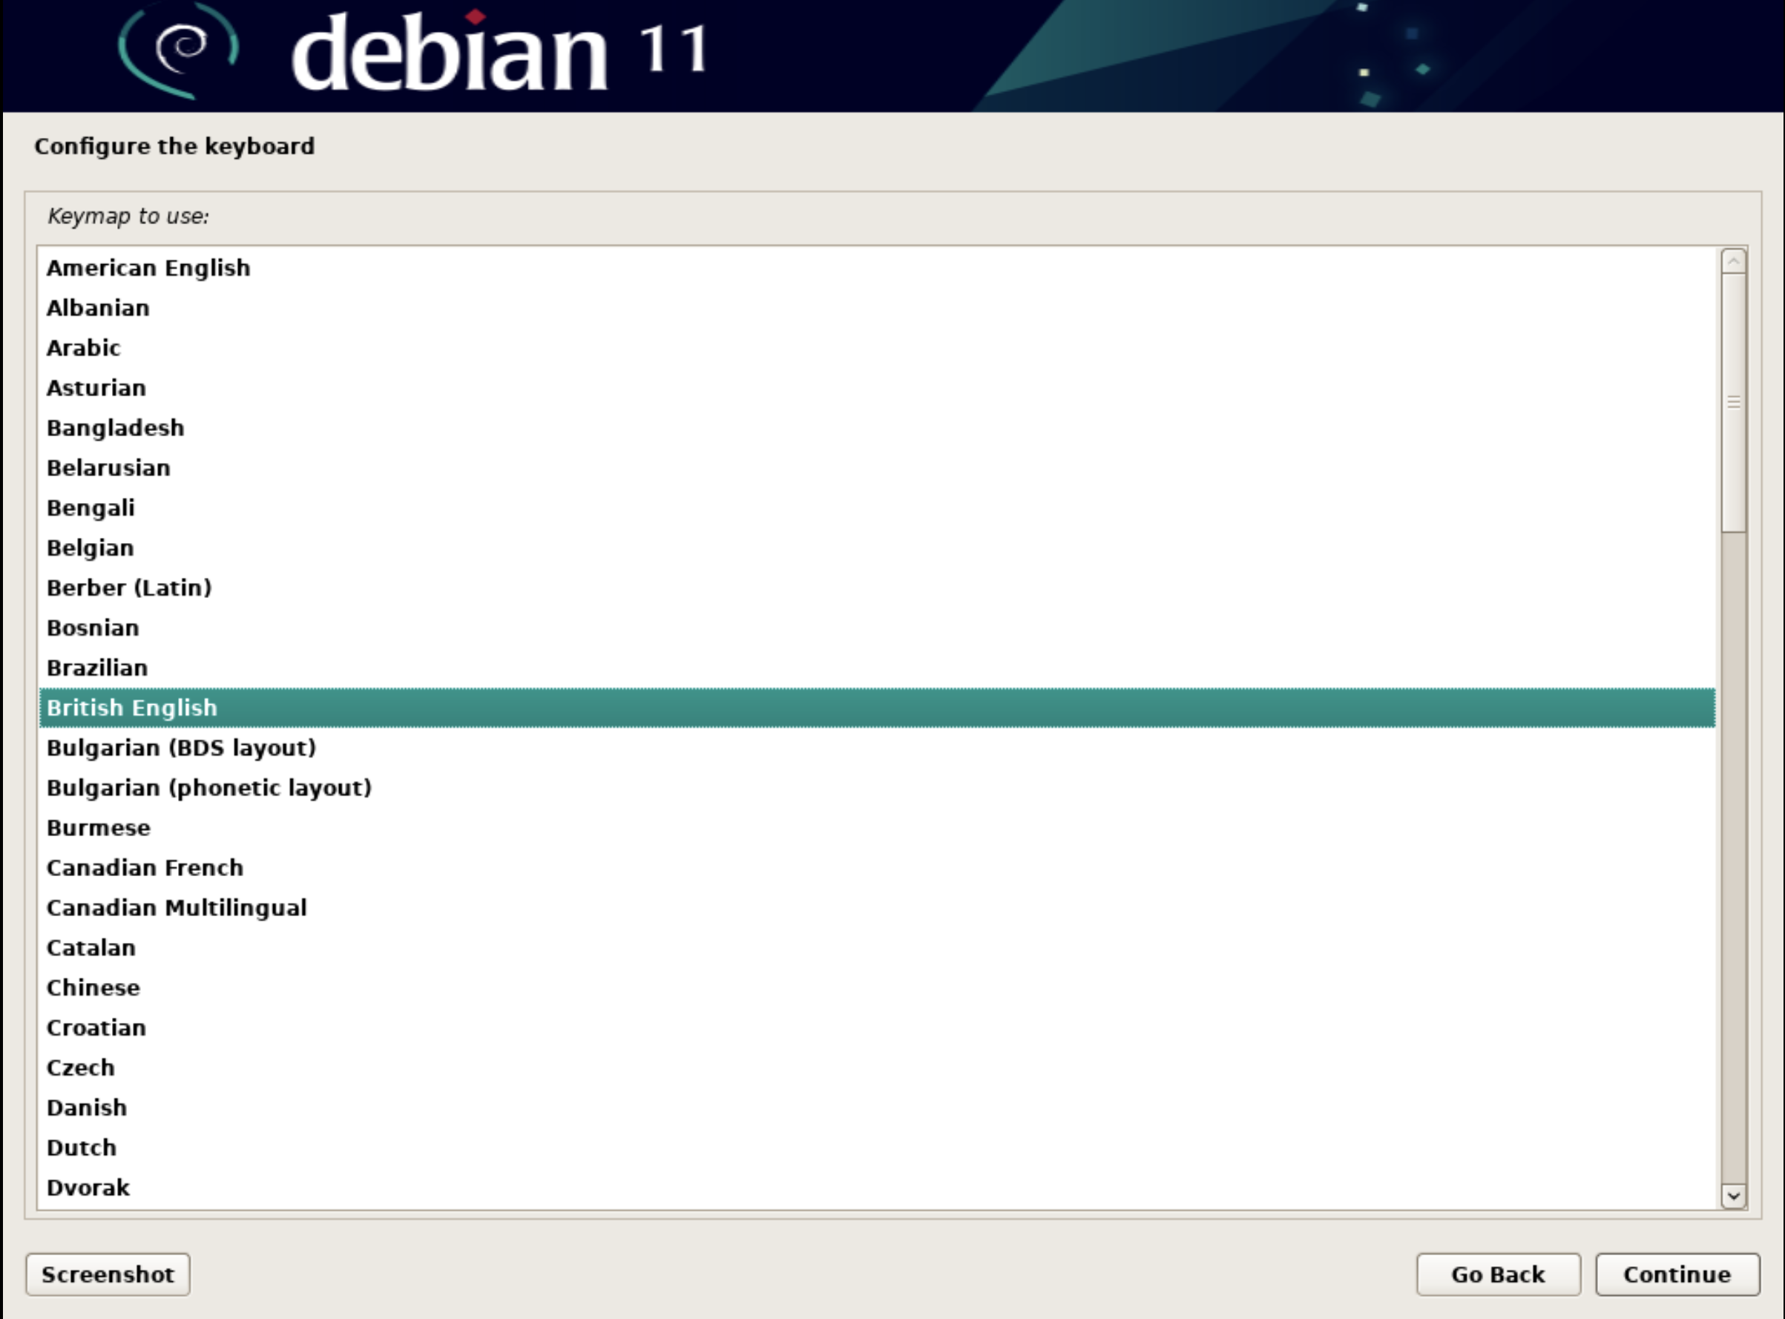
Task: Select Canadian Multilingual keymap
Action: point(878,907)
